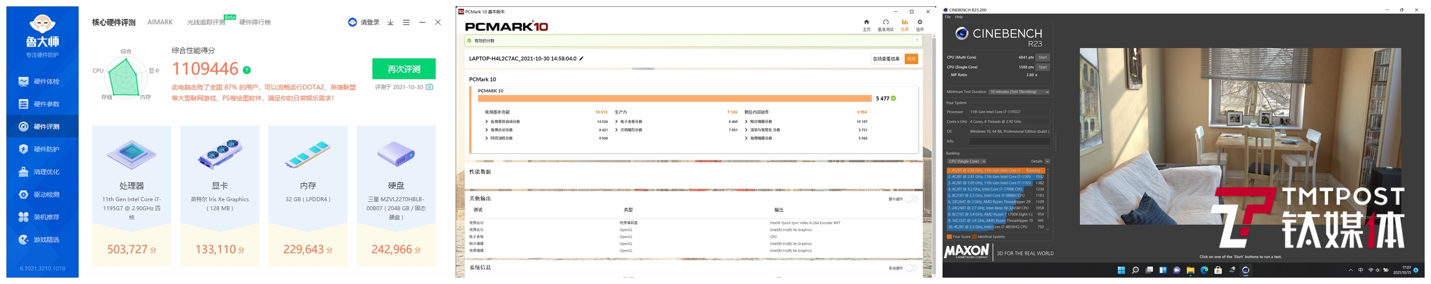Click the Cinebench icon on the taskbar
Image resolution: width=1431 pixels, height=284 pixels.
(x=1246, y=270)
